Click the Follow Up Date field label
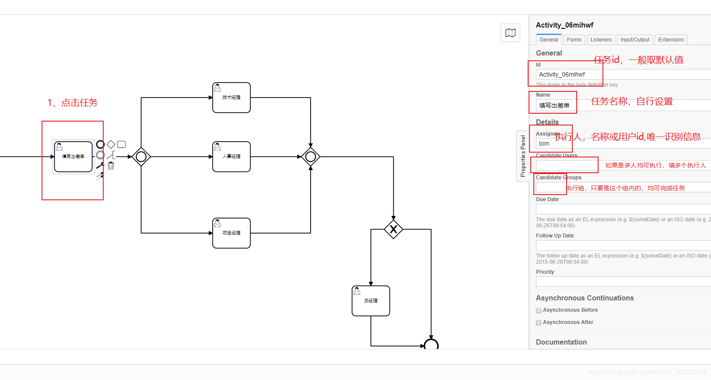Image resolution: width=711 pixels, height=380 pixels. click(x=555, y=236)
